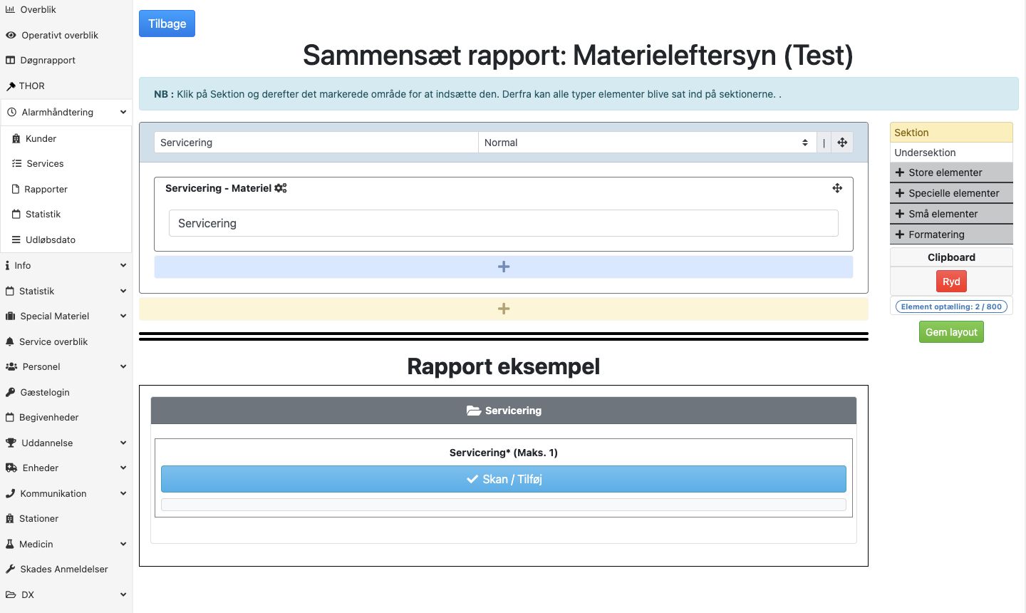Open Statistik under Alarmhåndtering
1026x613 pixels.
tap(66, 215)
